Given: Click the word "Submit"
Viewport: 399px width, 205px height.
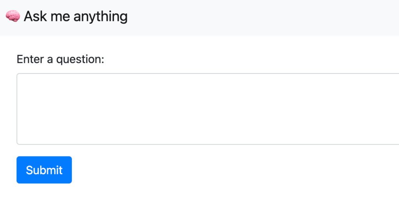Looking at the screenshot, I should pyautogui.click(x=44, y=170).
